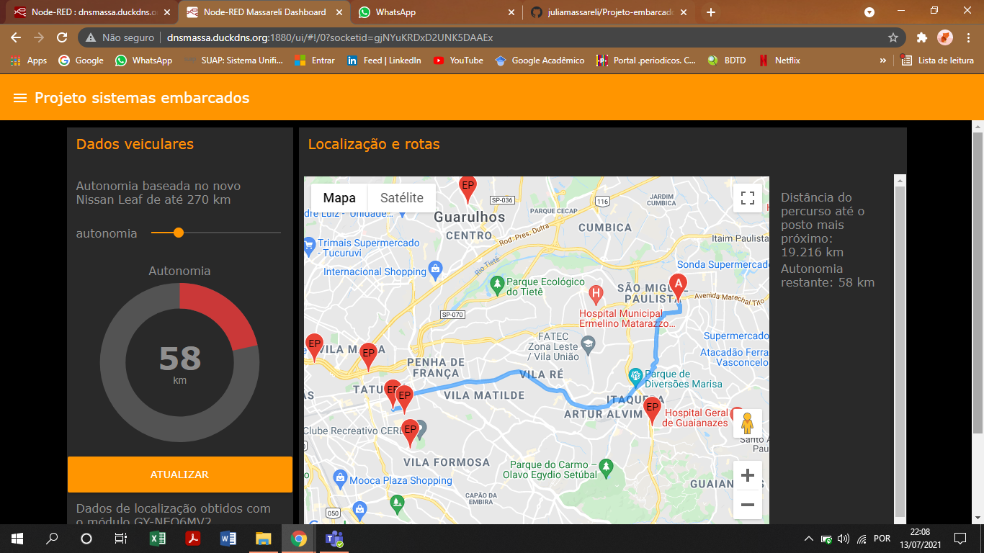Zoom in the map with plus button
The image size is (984, 553).
pyautogui.click(x=748, y=475)
